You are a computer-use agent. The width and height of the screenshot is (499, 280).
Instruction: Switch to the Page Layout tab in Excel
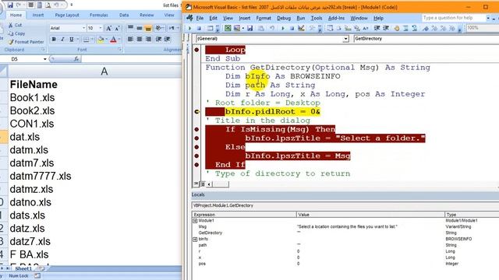click(x=67, y=15)
